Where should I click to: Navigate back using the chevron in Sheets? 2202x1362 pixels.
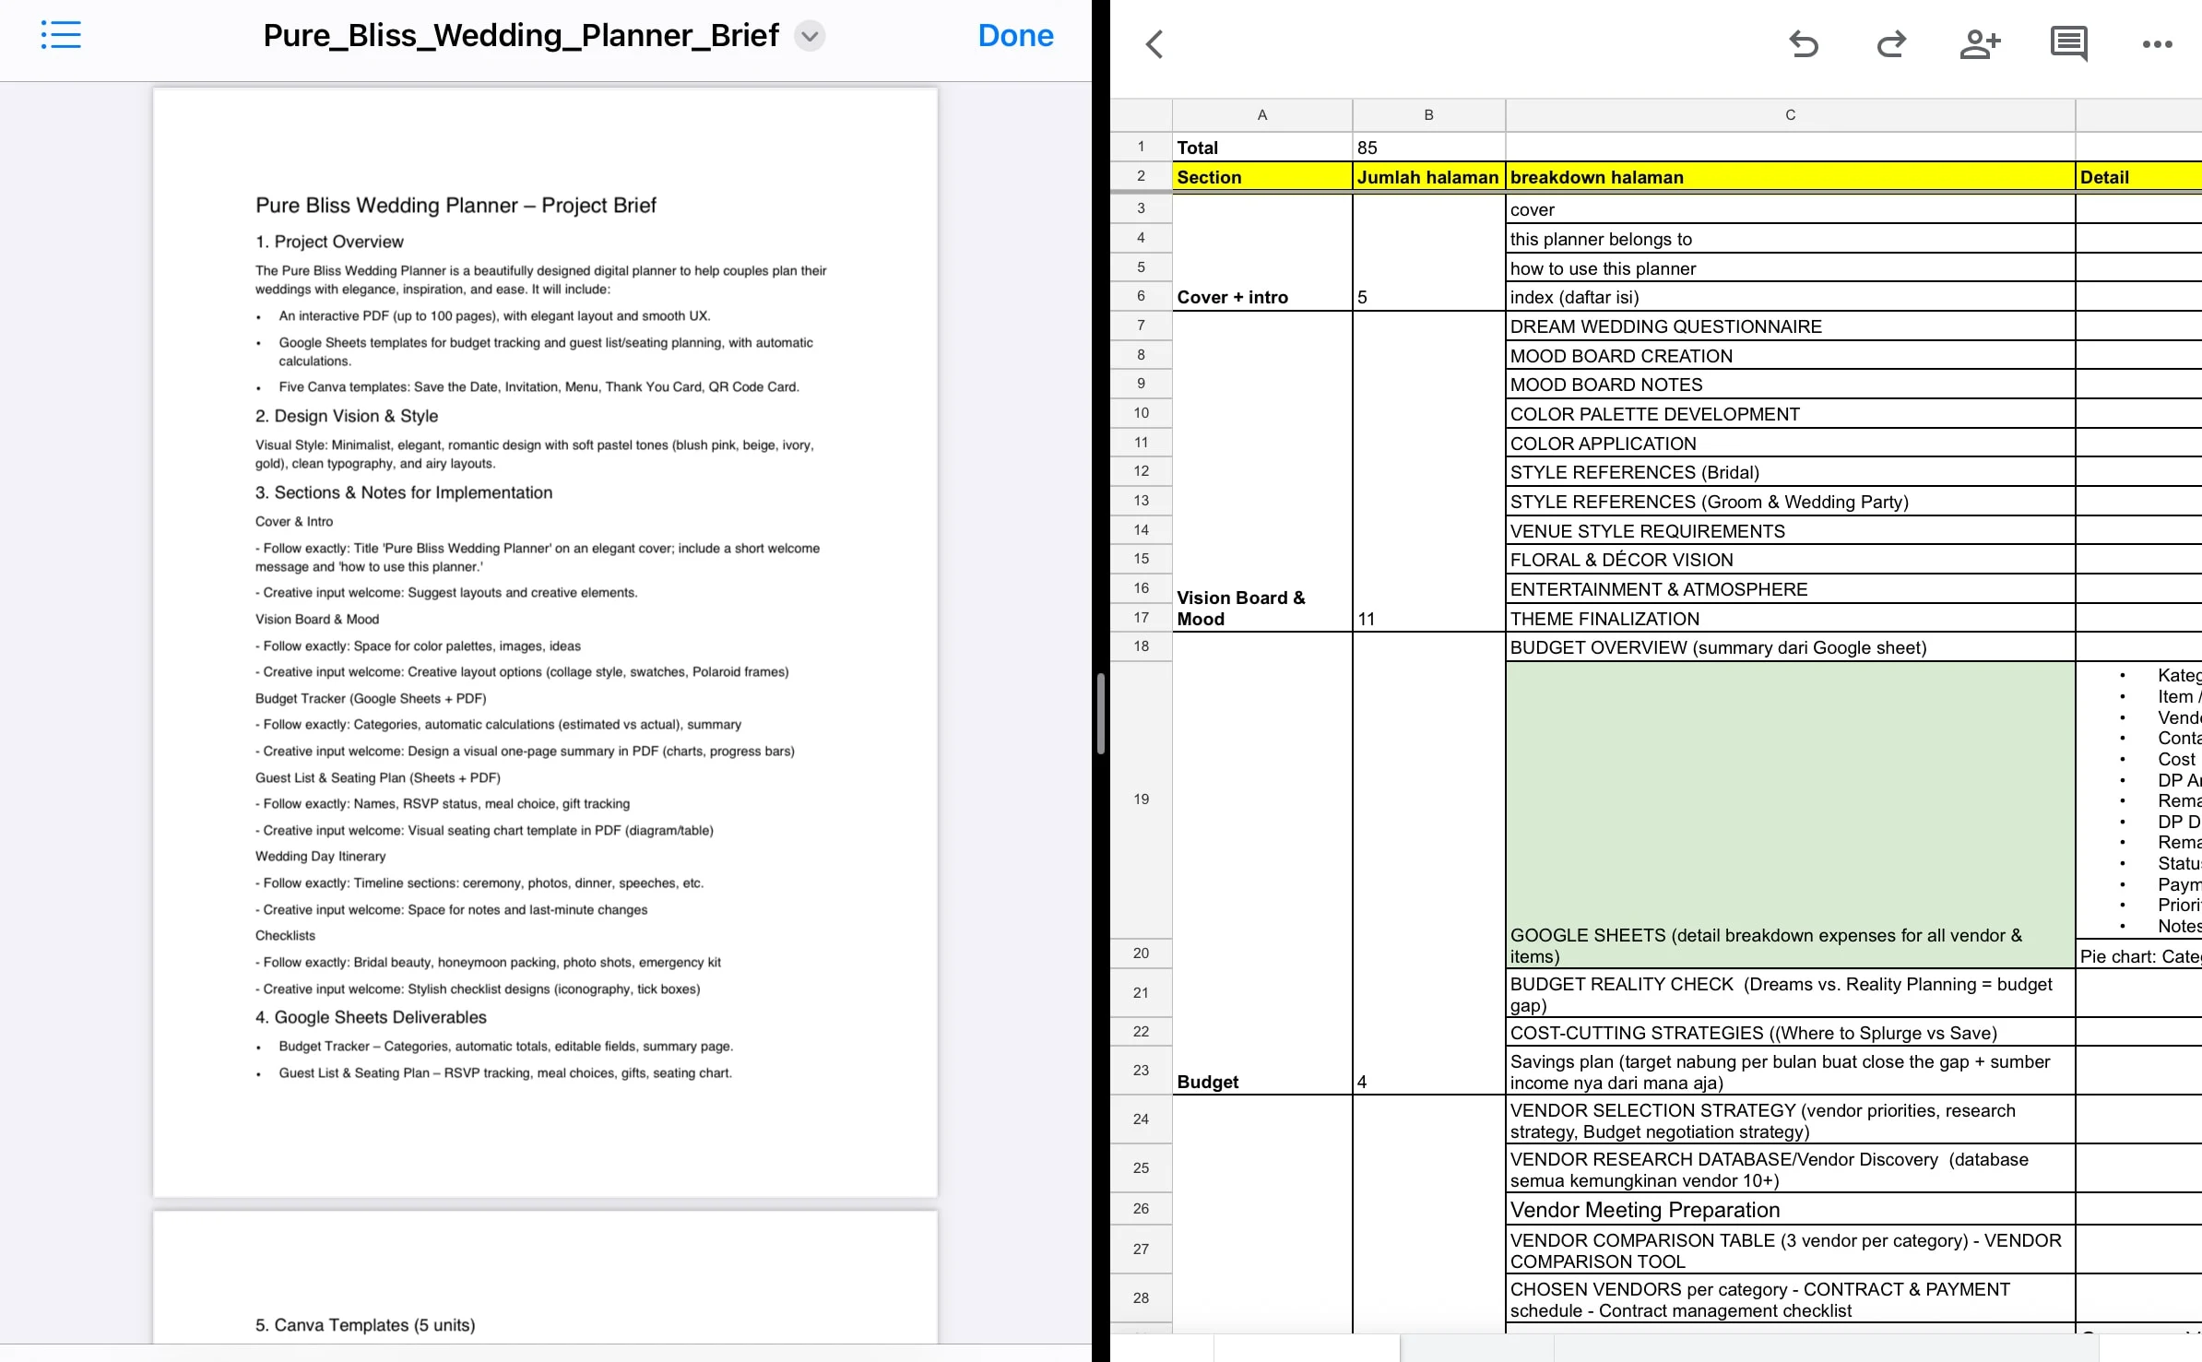[x=1154, y=43]
